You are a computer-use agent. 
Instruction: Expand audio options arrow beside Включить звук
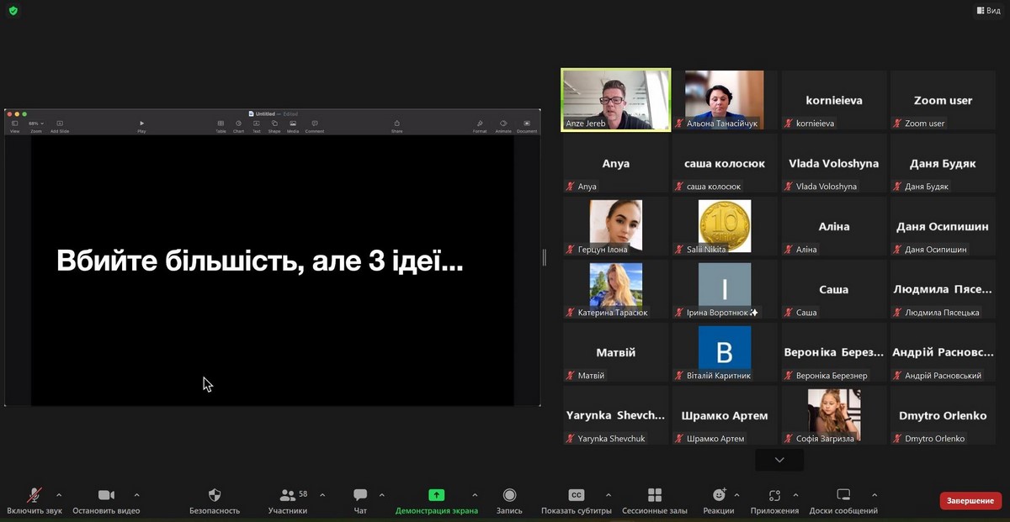(x=59, y=495)
